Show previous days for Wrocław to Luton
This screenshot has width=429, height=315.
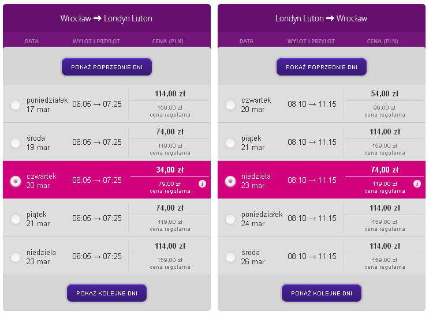[107, 67]
